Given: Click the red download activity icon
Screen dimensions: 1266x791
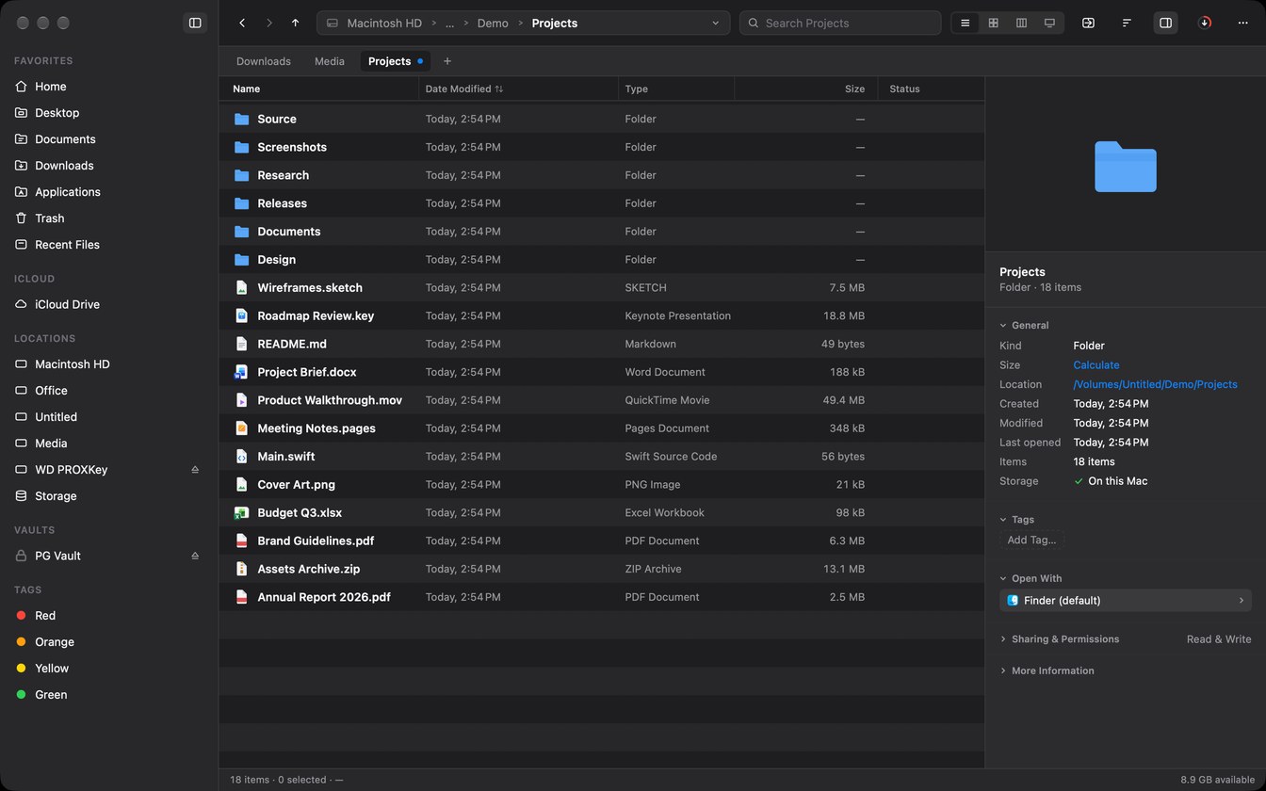Looking at the screenshot, I should [1204, 23].
